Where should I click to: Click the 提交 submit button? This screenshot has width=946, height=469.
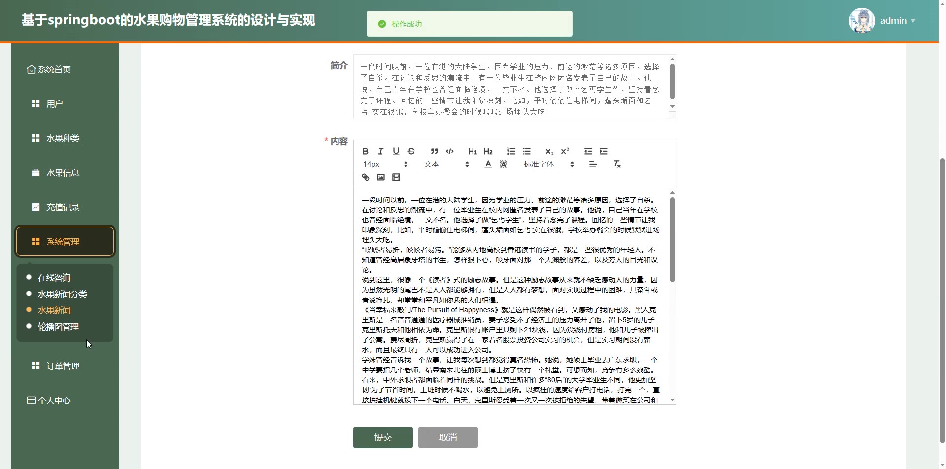[383, 437]
